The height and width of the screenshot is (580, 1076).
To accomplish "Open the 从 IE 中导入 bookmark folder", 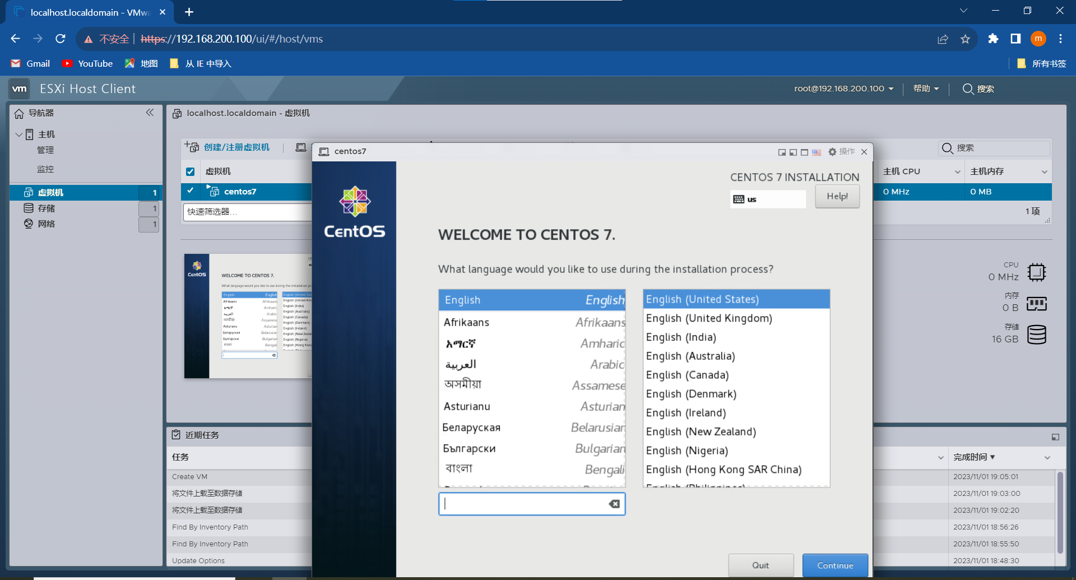I will pyautogui.click(x=201, y=63).
